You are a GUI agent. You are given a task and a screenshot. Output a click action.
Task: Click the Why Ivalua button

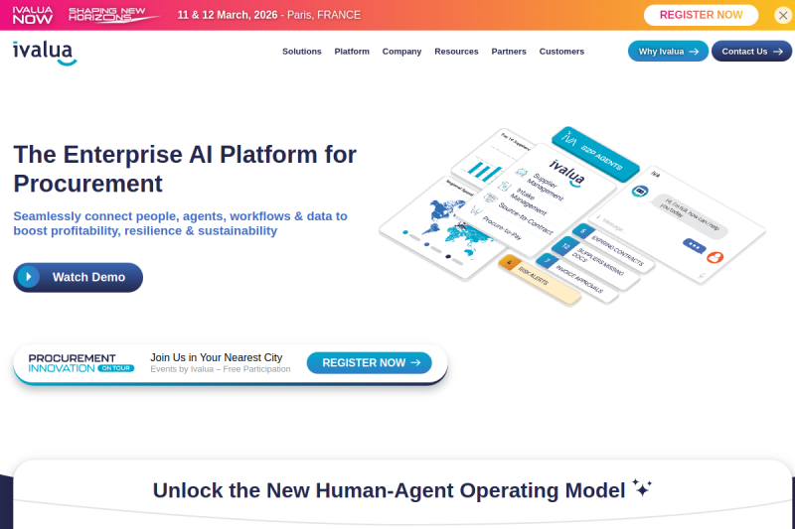click(x=668, y=52)
